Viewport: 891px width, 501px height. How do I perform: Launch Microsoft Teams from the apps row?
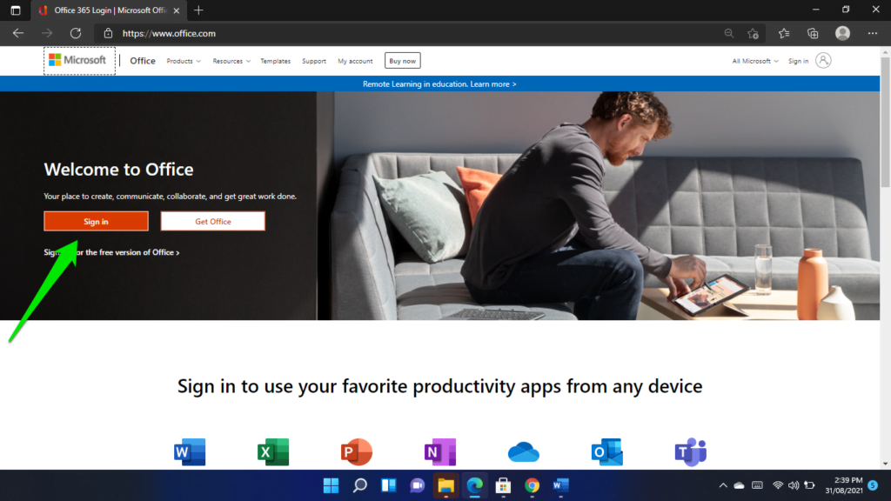(x=690, y=451)
